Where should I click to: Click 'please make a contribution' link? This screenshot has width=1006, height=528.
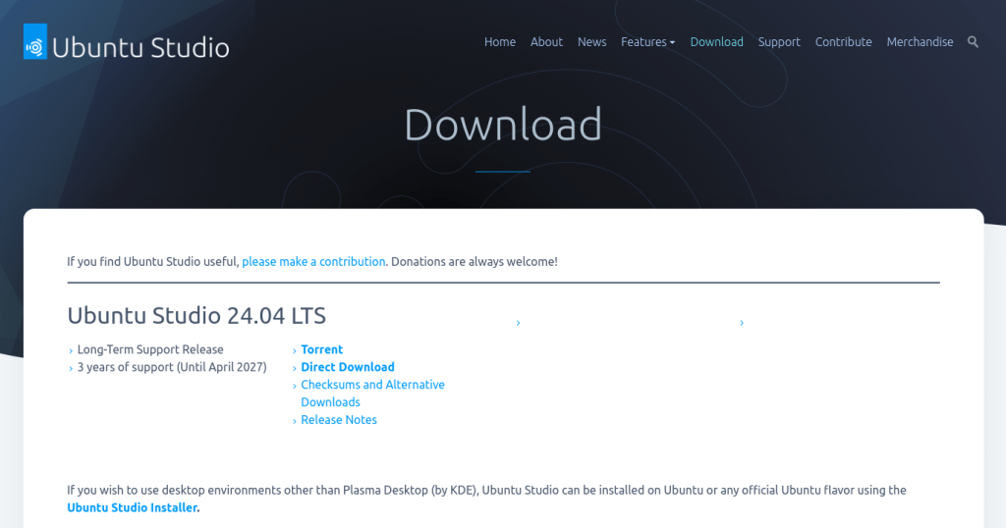[313, 262]
